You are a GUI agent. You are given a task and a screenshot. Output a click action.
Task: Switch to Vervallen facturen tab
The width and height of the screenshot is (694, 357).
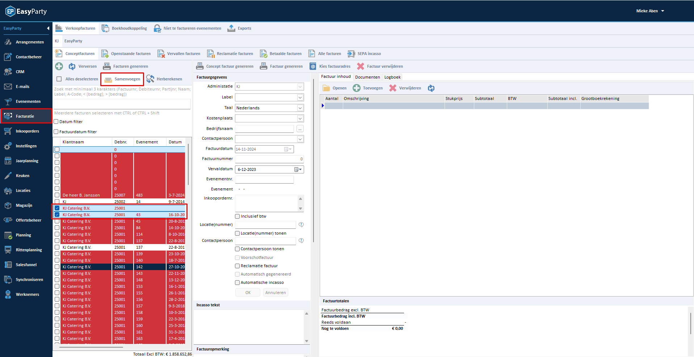coord(179,54)
